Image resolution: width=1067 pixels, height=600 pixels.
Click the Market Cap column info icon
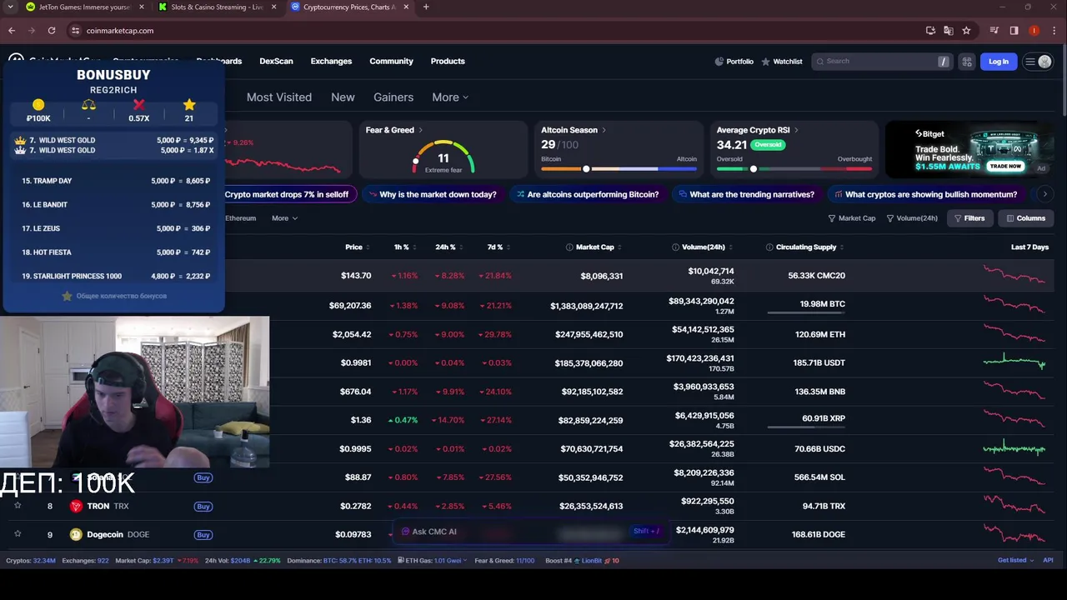tap(569, 247)
